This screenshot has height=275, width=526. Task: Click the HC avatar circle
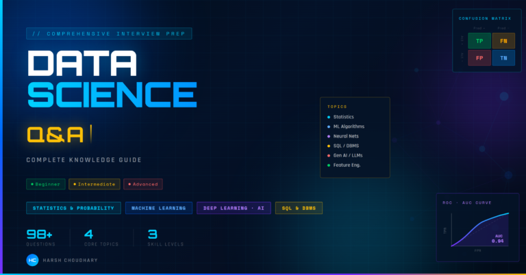click(x=33, y=260)
